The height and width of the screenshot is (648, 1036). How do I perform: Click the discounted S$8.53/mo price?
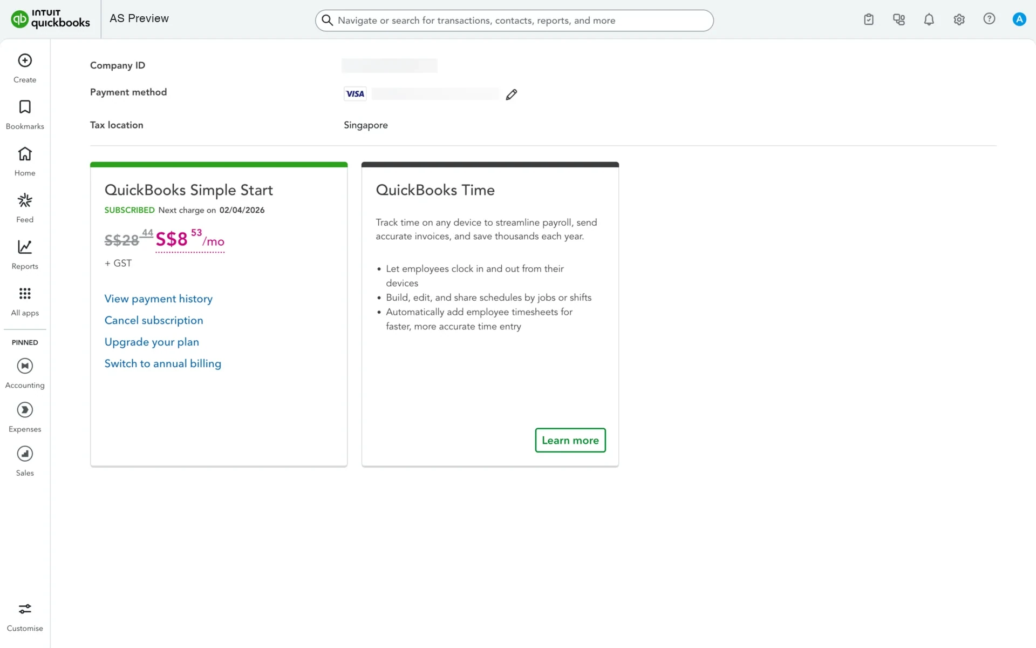pyautogui.click(x=190, y=239)
